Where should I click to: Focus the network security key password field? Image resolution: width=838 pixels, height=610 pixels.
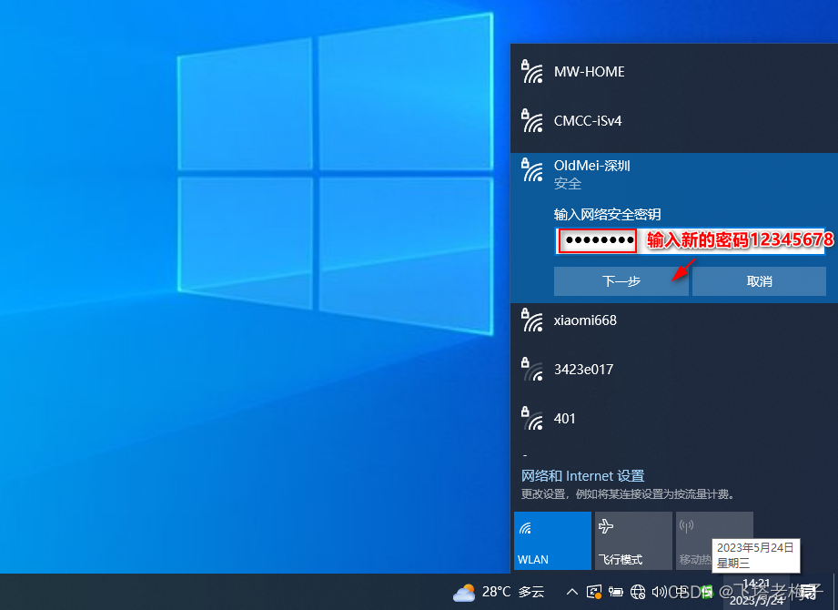coord(690,240)
